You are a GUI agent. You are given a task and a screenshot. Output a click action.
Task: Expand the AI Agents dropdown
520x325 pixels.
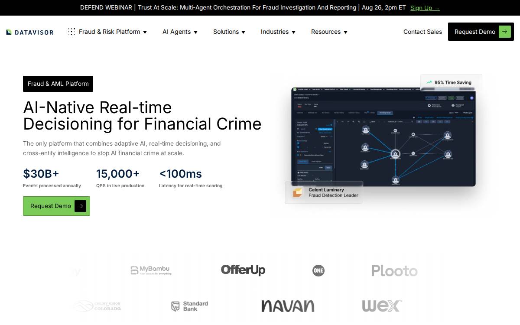click(x=180, y=32)
